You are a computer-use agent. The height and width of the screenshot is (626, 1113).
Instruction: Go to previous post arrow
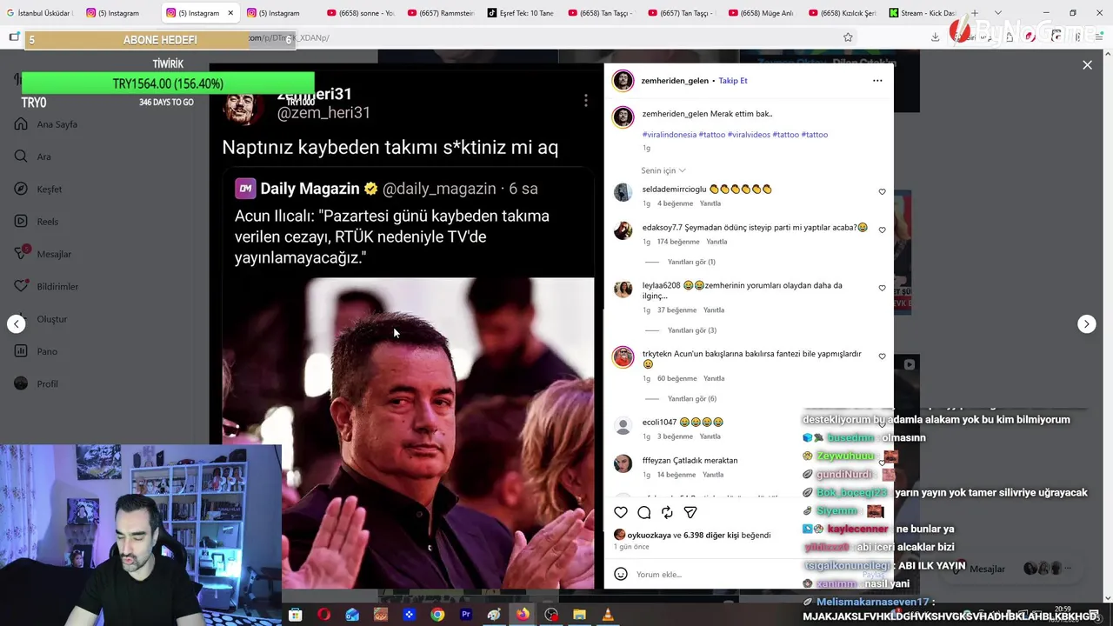tap(17, 324)
